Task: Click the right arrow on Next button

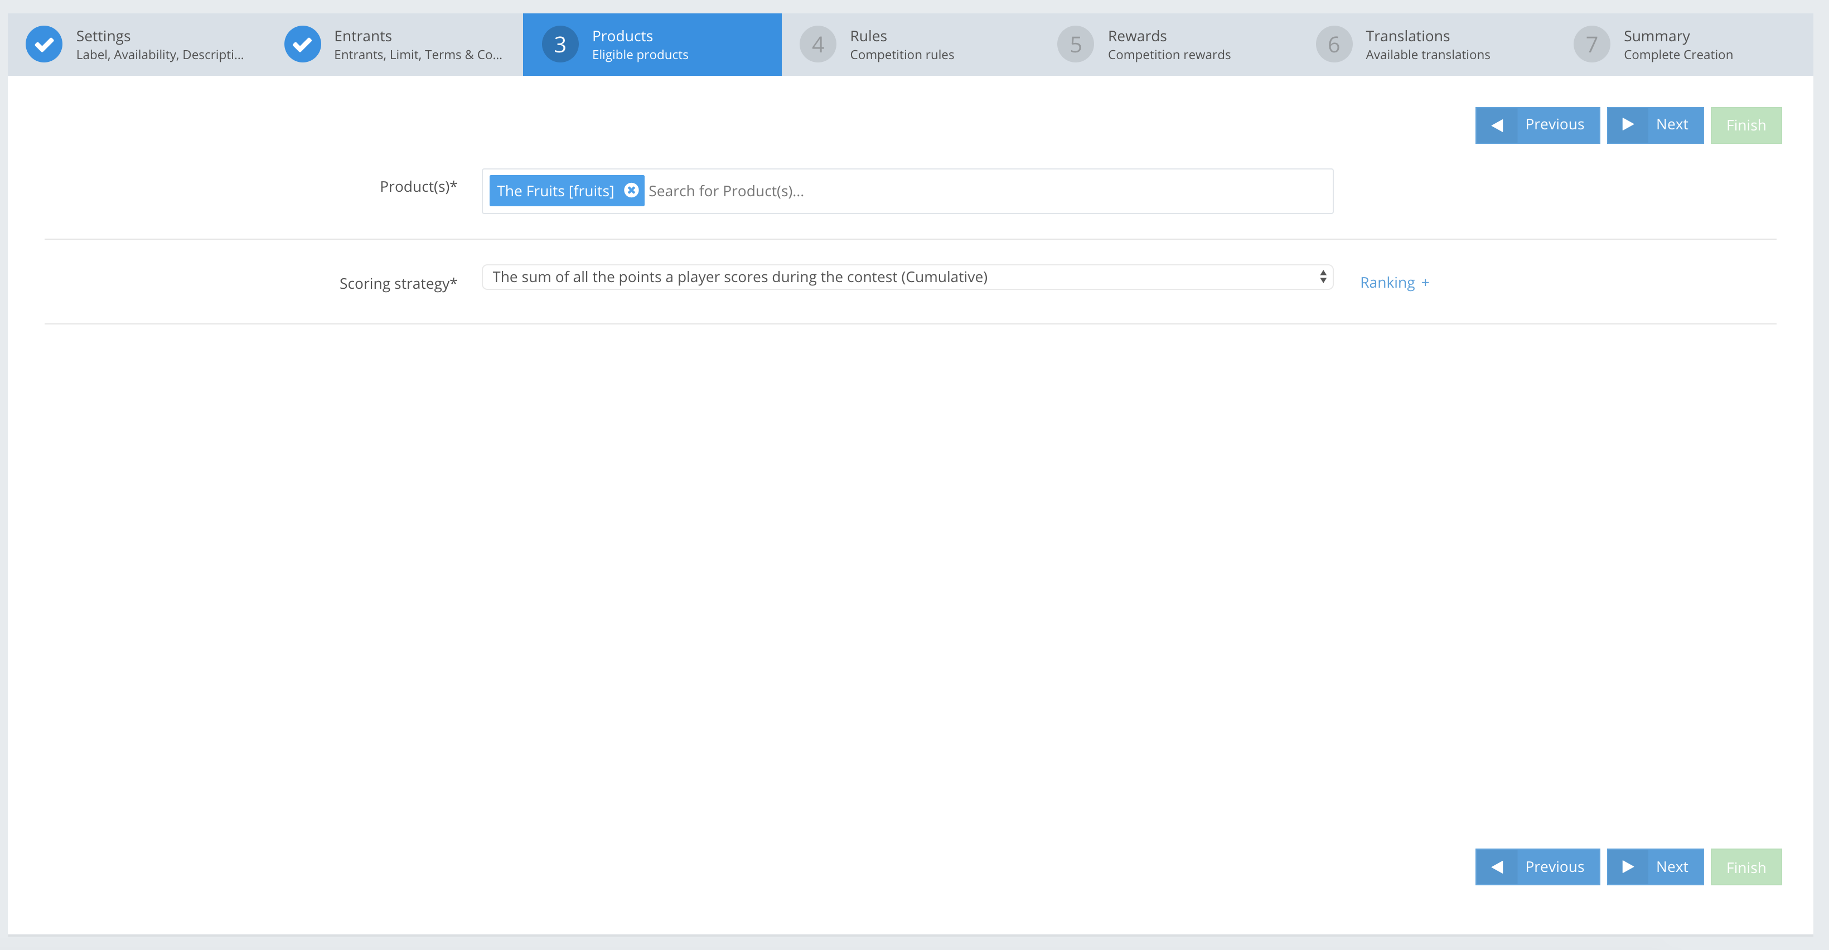Action: 1629,125
